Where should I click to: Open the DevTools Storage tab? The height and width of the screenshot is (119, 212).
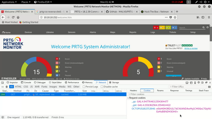114,82
